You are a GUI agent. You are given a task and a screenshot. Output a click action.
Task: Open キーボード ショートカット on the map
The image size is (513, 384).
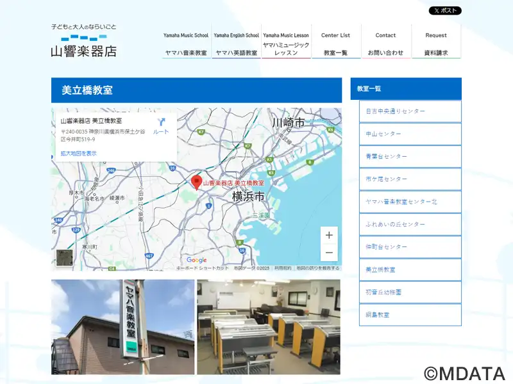[x=202, y=268]
